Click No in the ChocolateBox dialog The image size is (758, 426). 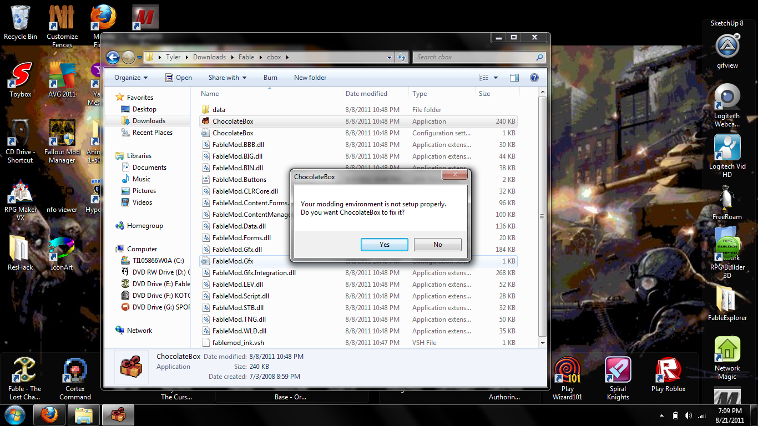pos(437,245)
